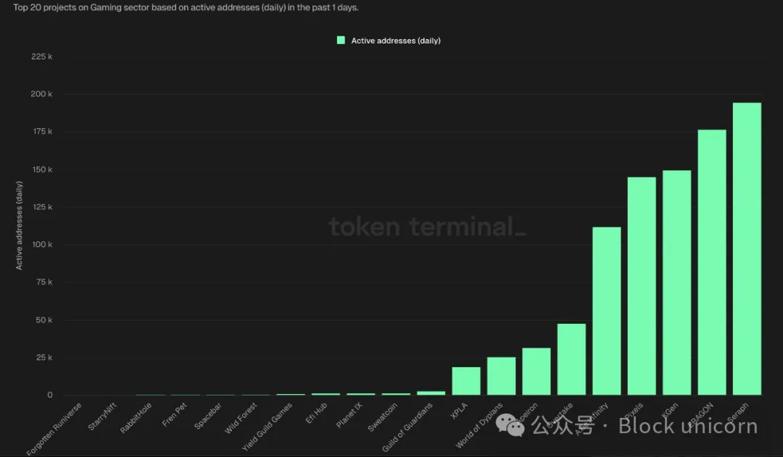The image size is (783, 457).
Task: Click the Pixels bar
Action: (x=642, y=285)
